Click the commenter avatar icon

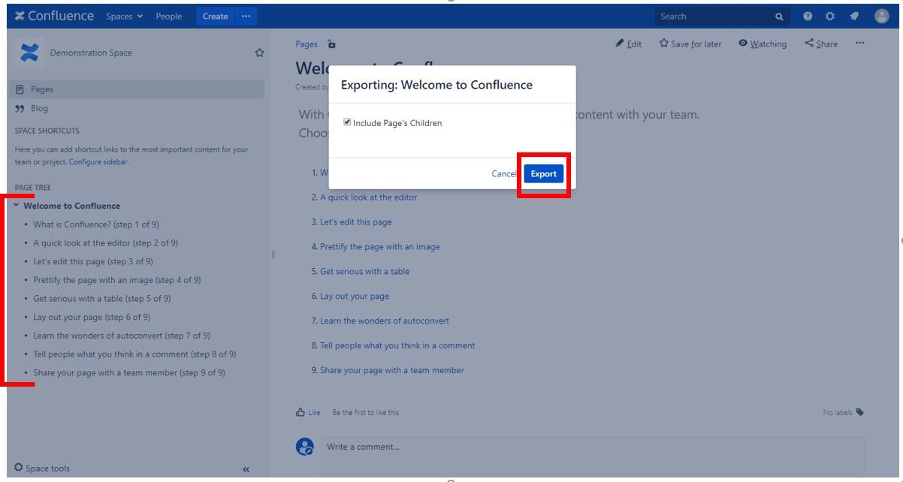pos(305,447)
